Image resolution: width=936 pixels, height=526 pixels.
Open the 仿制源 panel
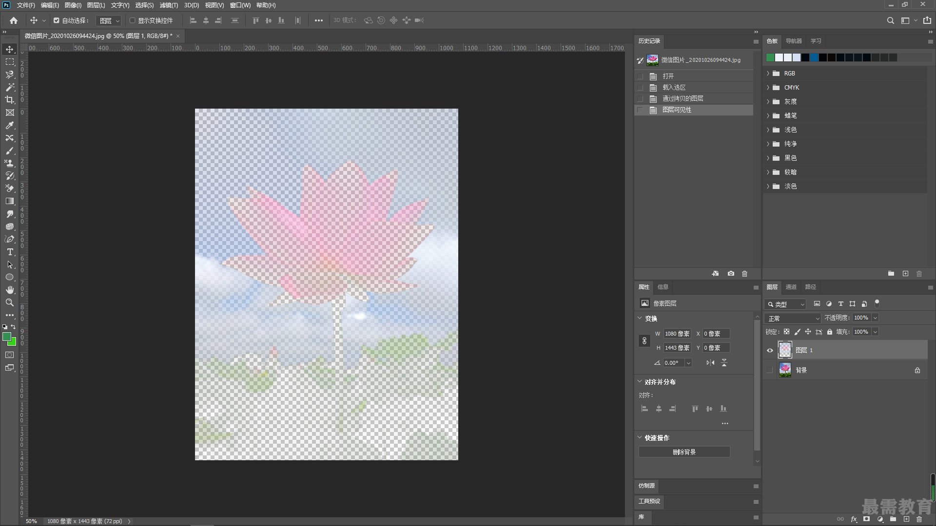646,486
